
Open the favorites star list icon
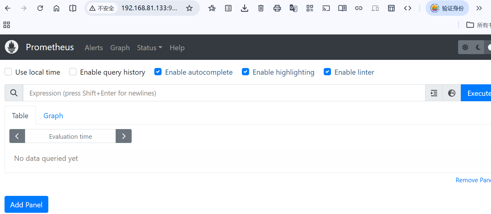click(212, 8)
